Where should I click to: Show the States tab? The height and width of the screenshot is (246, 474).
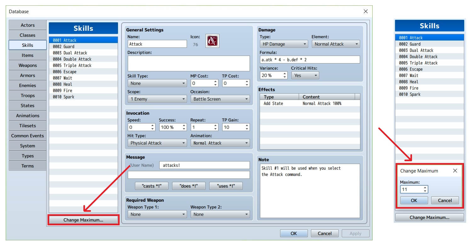(x=28, y=106)
